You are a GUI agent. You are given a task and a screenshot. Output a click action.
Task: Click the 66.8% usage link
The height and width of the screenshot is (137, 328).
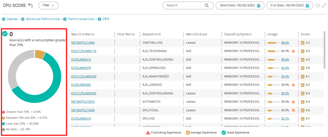285,43
